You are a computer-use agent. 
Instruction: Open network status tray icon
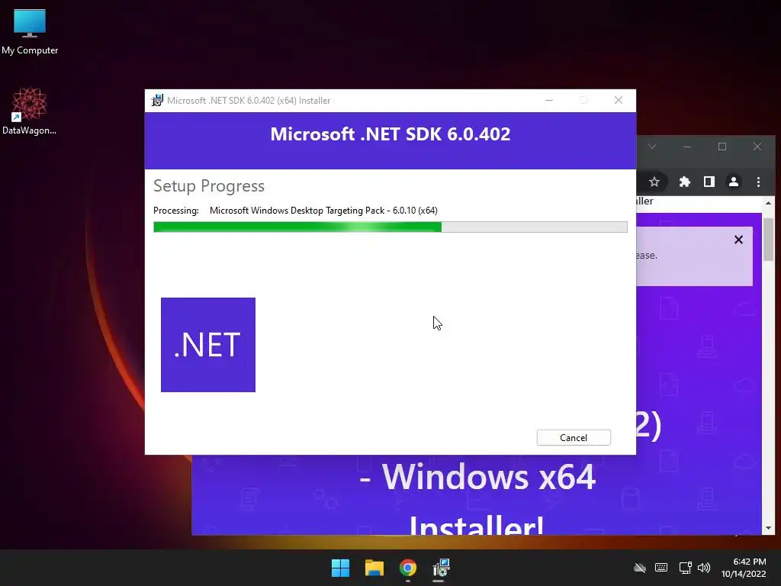pyautogui.click(x=685, y=568)
